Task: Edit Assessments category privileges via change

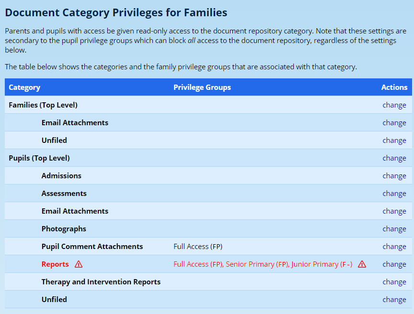Action: (x=394, y=194)
